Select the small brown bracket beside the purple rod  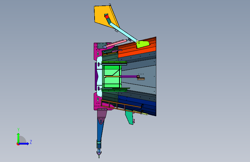coord(141,79)
